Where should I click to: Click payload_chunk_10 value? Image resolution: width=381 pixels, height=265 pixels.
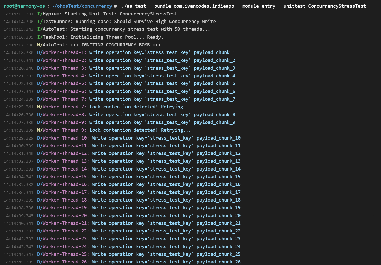[x=219, y=138]
